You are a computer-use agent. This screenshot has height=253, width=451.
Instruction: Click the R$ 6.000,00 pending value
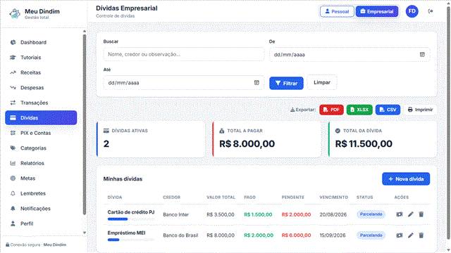point(296,235)
